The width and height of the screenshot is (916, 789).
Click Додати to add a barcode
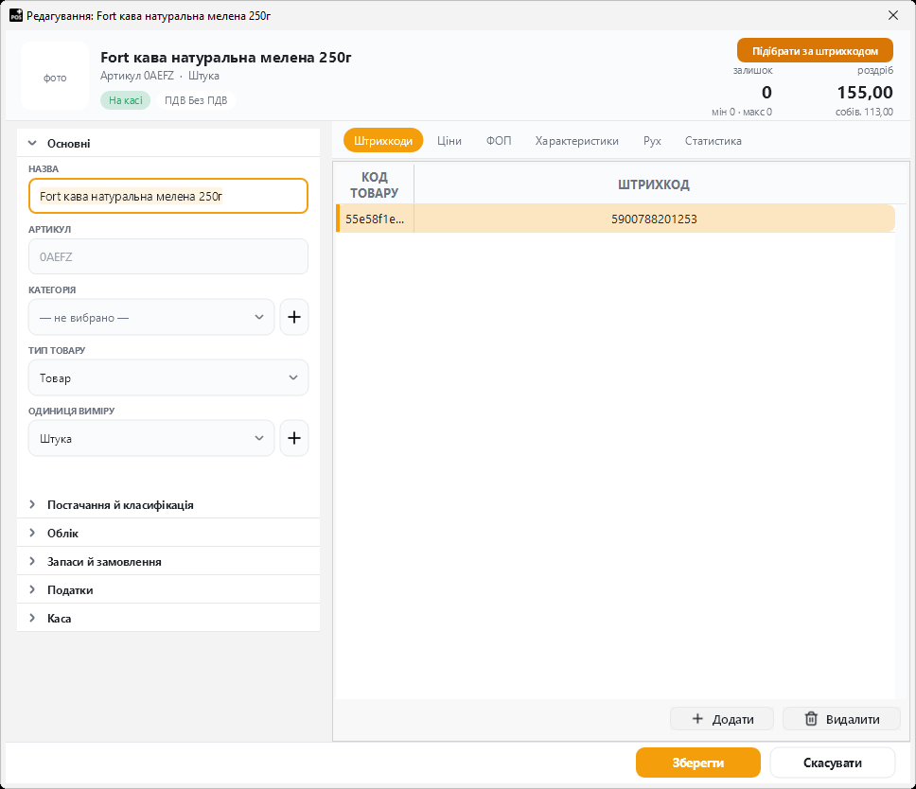722,719
